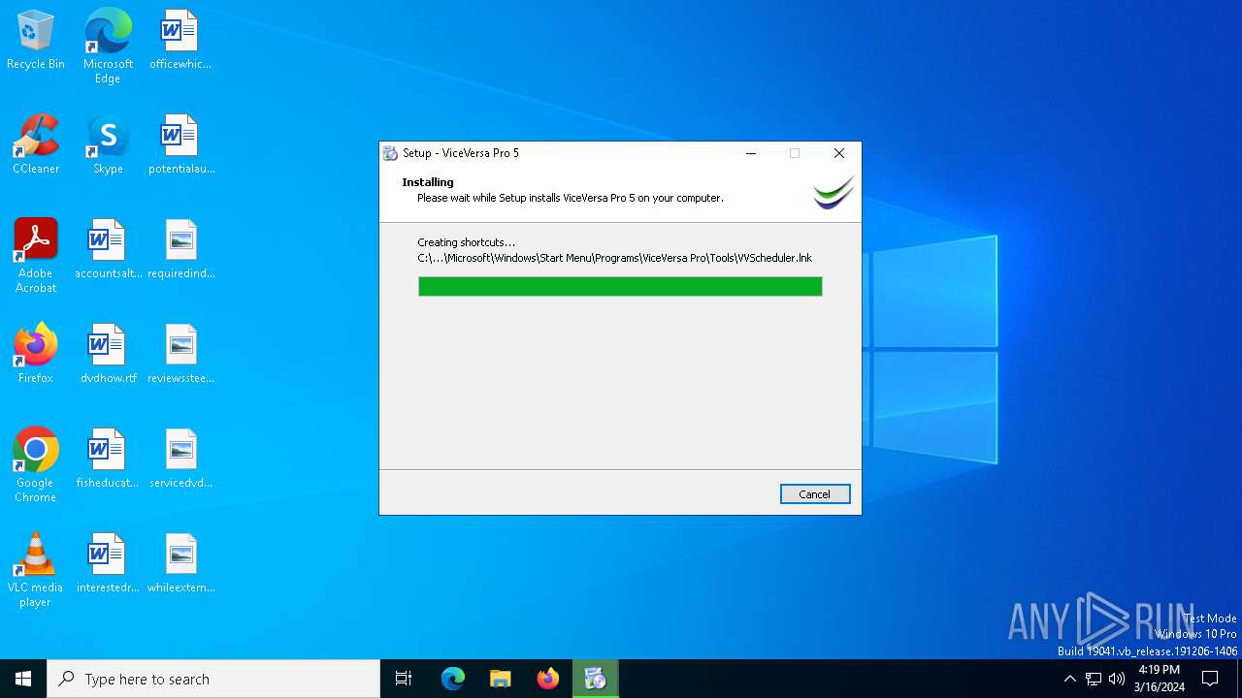Select the potentialau... Word document
The width and height of the screenshot is (1242, 698).
pyautogui.click(x=181, y=145)
